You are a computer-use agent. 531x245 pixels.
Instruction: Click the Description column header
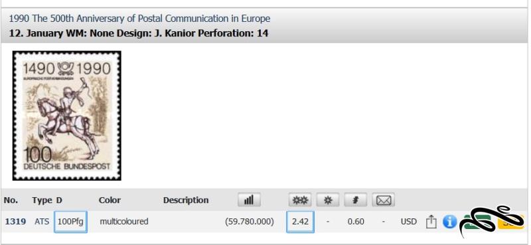click(x=186, y=201)
